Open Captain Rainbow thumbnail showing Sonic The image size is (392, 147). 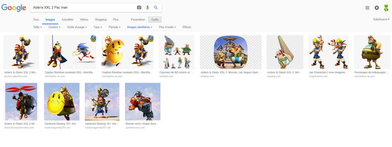point(70,52)
